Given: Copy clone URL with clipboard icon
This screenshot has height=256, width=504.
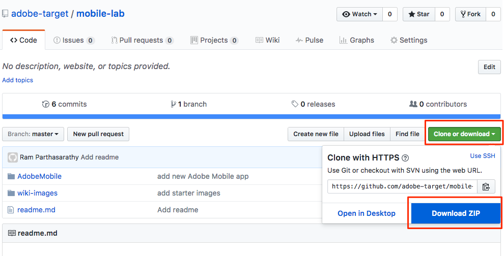Looking at the screenshot, I should click(486, 186).
